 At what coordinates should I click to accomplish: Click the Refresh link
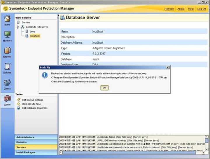(169, 9)
